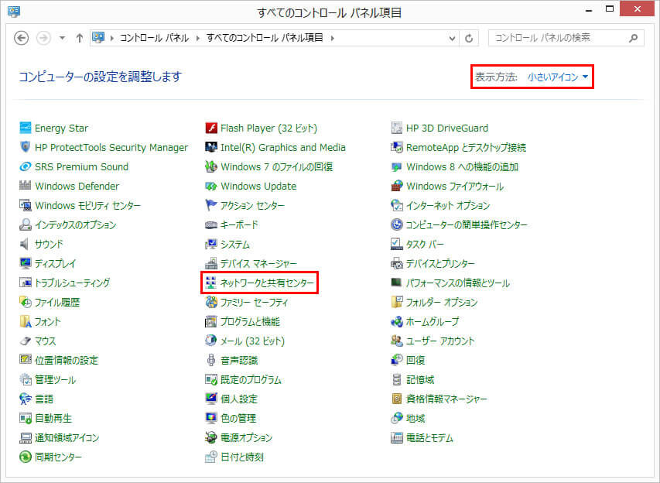Click the Flash Player (32 ビット) icon
Viewport: 660px width, 483px height.
coord(211,128)
